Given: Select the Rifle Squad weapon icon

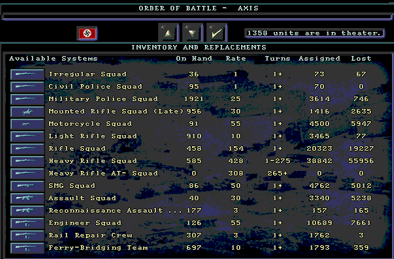Looking at the screenshot, I should click(27, 149).
